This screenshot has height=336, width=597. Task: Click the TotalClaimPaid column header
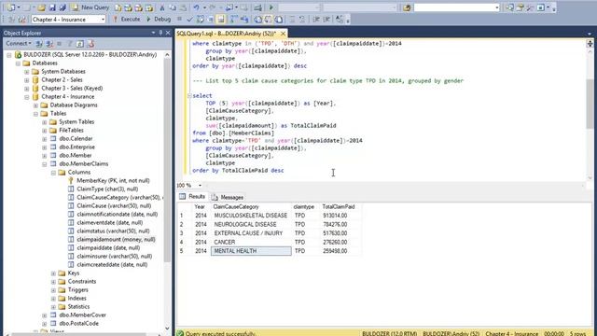[339, 207]
